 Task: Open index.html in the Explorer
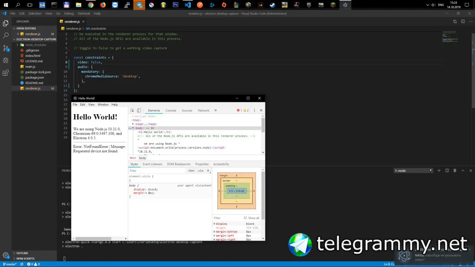click(33, 56)
